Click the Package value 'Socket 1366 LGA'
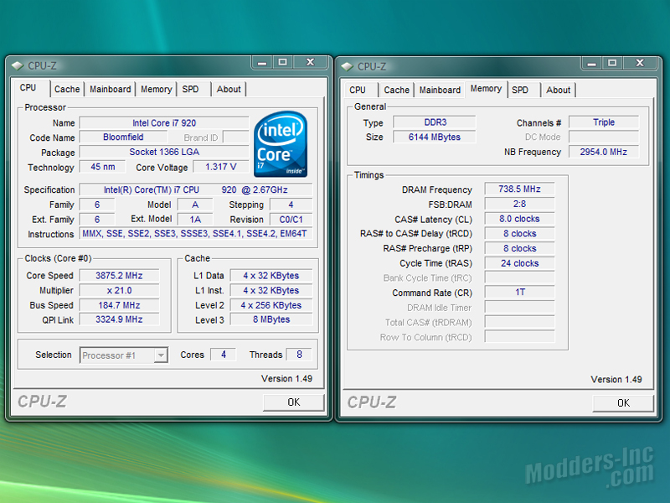Screen dimensions: 670x503 point(164,152)
